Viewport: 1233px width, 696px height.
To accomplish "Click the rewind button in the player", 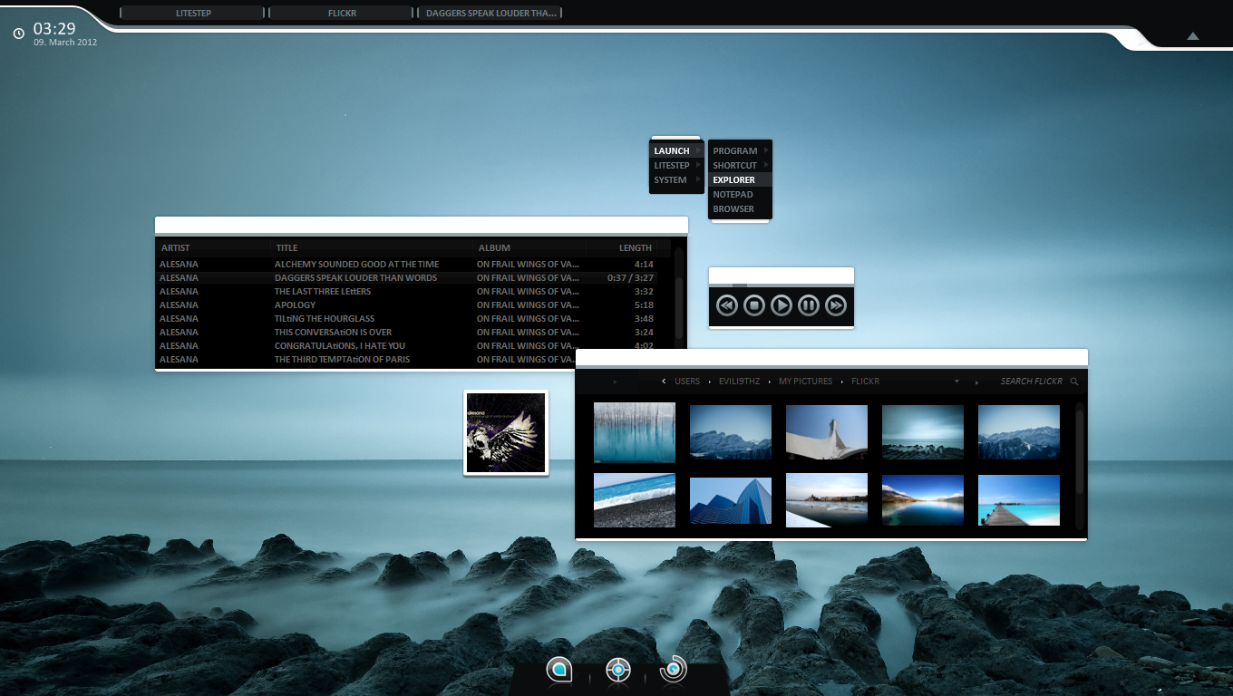I will pos(727,305).
